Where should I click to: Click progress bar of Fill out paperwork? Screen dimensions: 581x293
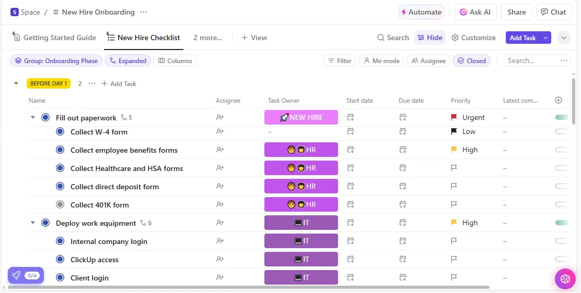[x=562, y=118]
